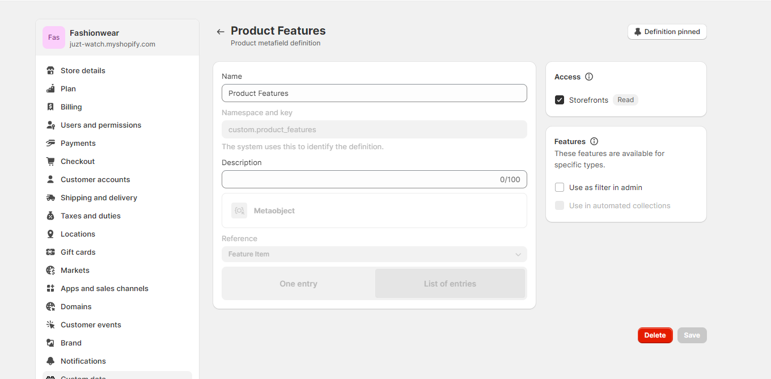This screenshot has height=379, width=771.
Task: Click the Domains globe icon
Action: pos(50,306)
